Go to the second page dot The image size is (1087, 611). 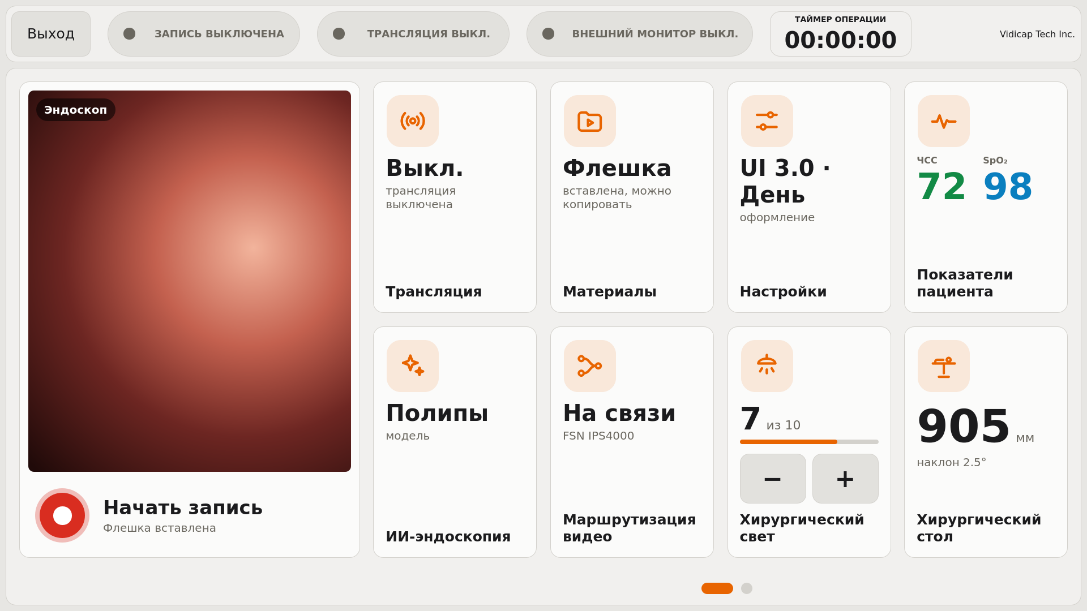point(747,588)
